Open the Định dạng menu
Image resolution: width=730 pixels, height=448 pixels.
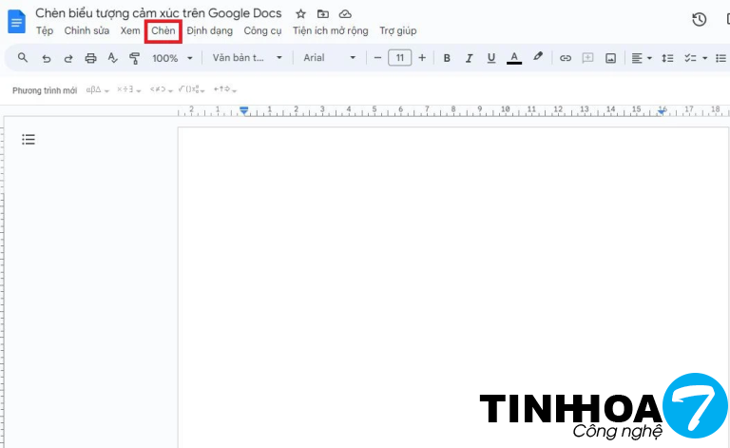click(209, 31)
